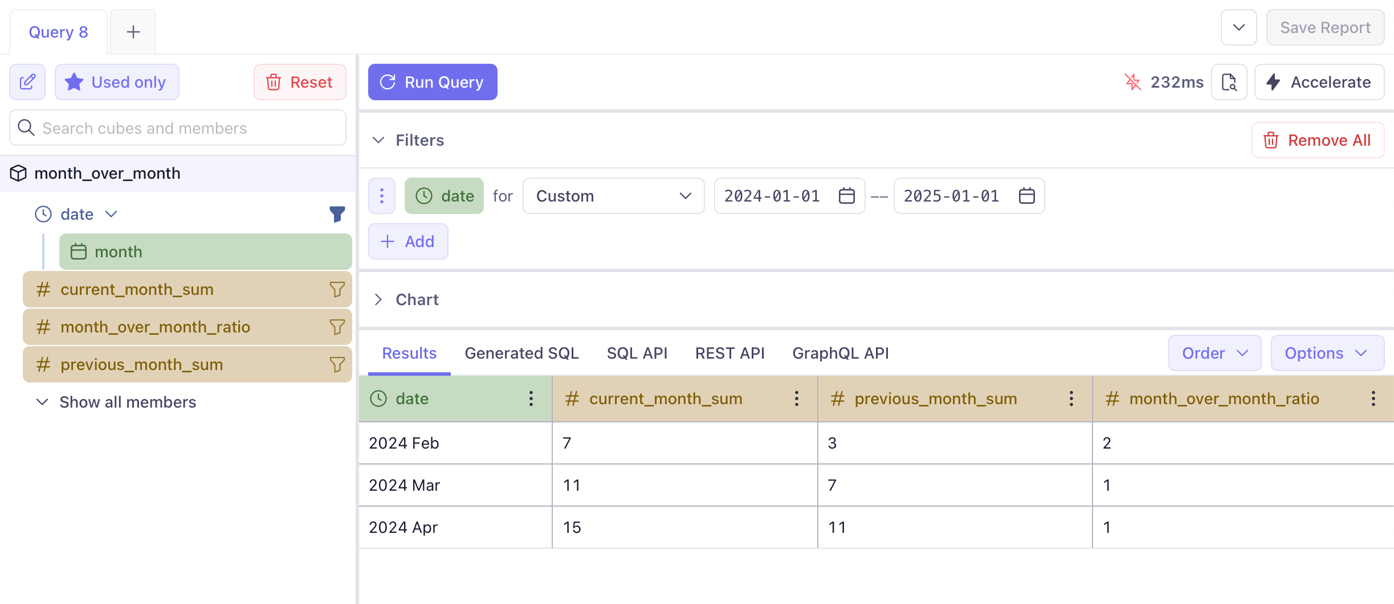Click Remove All filters button
Viewport: 1394px width, 604px height.
point(1318,140)
